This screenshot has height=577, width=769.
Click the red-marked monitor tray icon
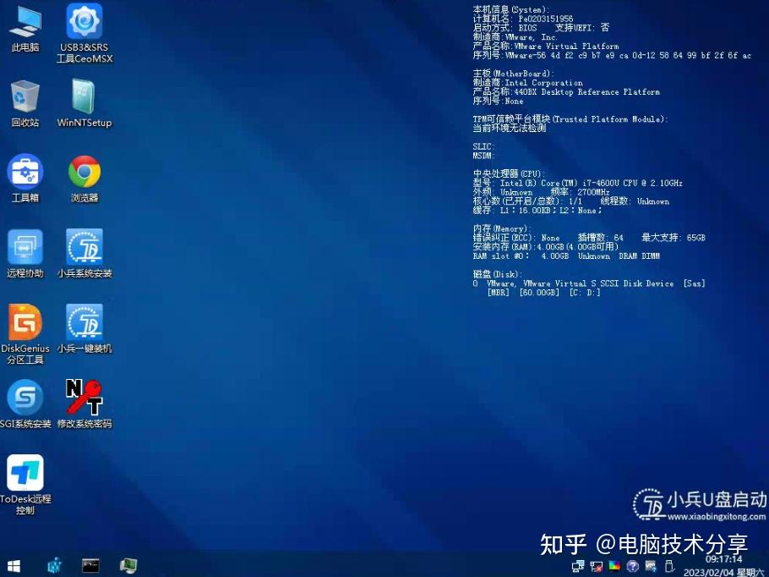(x=597, y=566)
